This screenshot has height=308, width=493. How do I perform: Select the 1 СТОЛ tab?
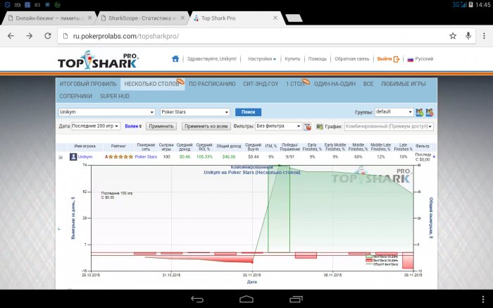tap(296, 84)
